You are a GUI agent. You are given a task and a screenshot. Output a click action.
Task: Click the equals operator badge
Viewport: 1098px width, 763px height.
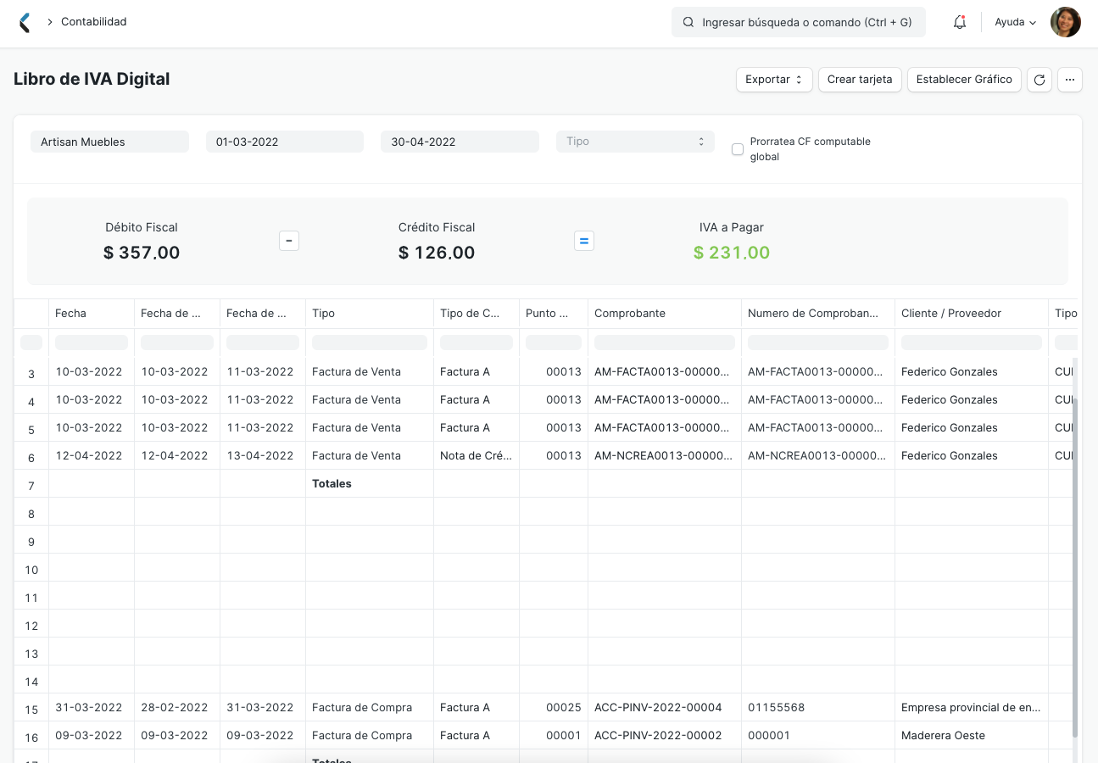click(584, 241)
